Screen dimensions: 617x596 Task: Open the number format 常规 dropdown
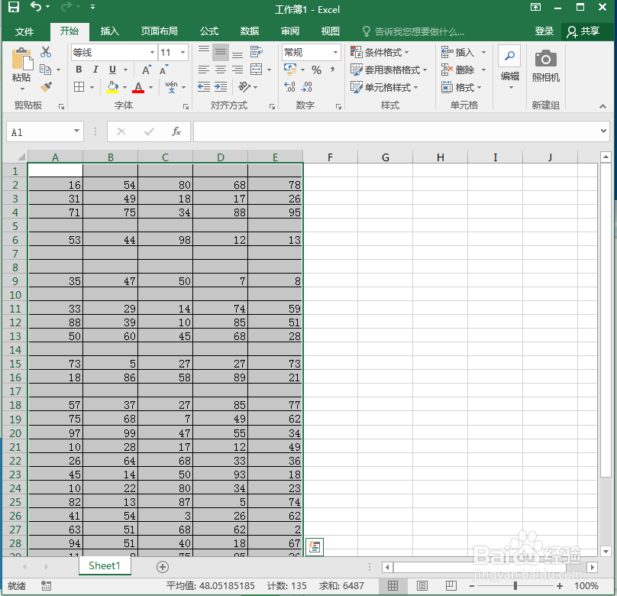(335, 53)
